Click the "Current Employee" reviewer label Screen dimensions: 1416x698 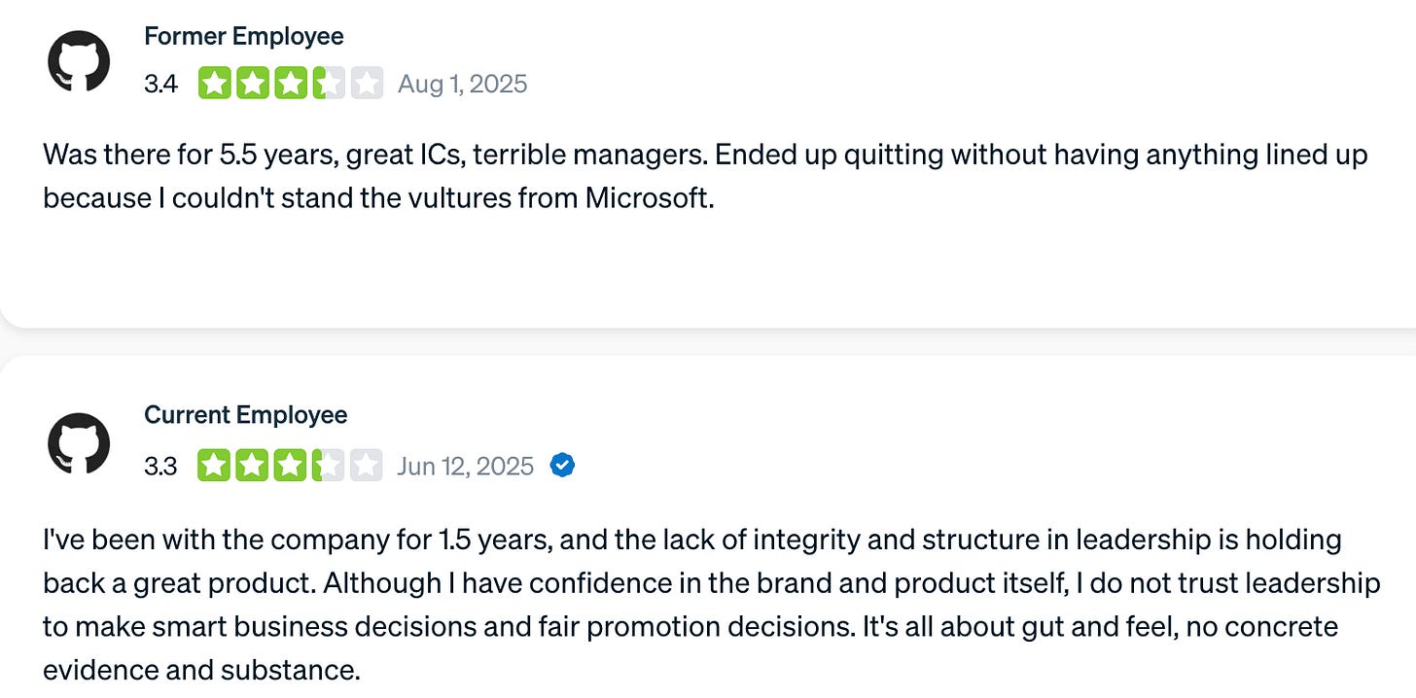pos(245,415)
